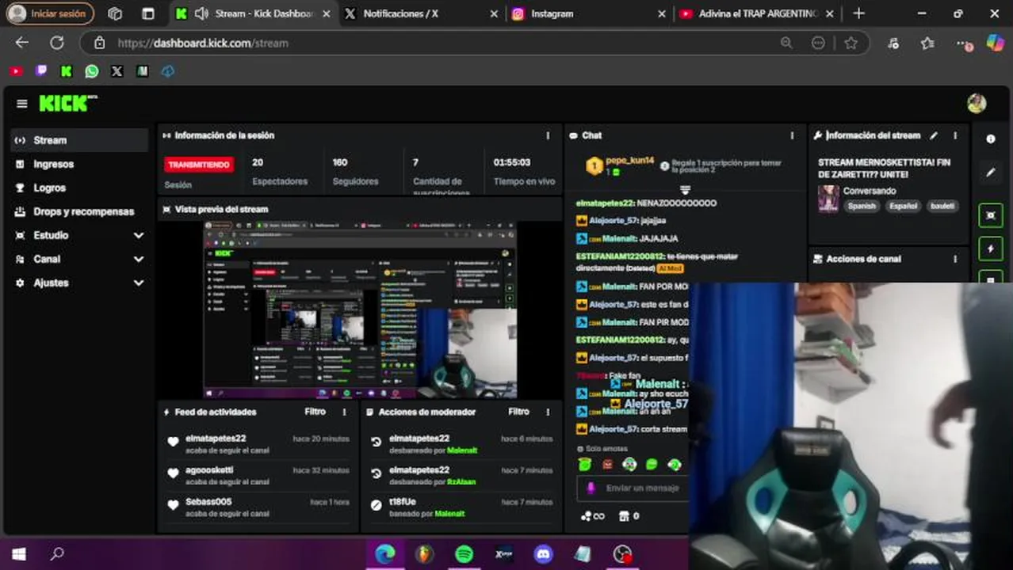This screenshot has height=570, width=1013.
Task: Open the X bookmark in bookmarks bar
Action: 117,71
